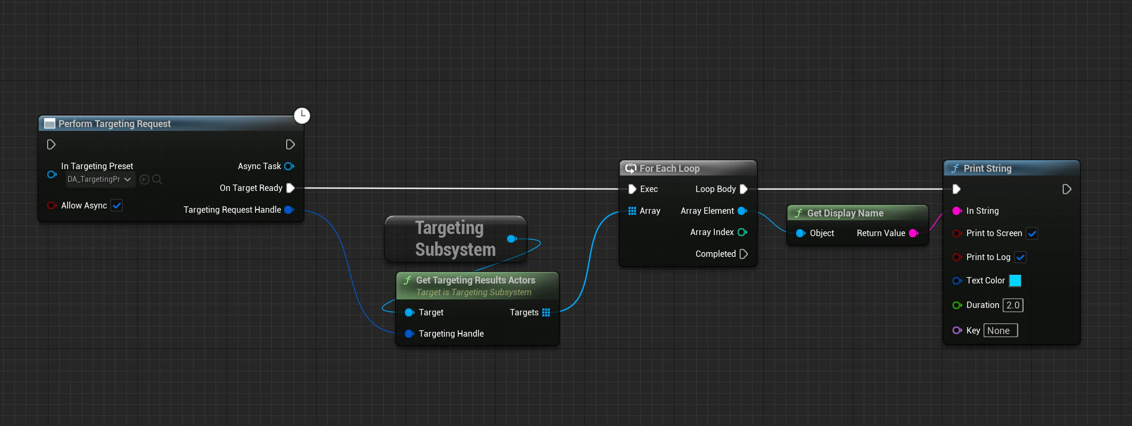Click the Completed exec output pin

point(743,254)
